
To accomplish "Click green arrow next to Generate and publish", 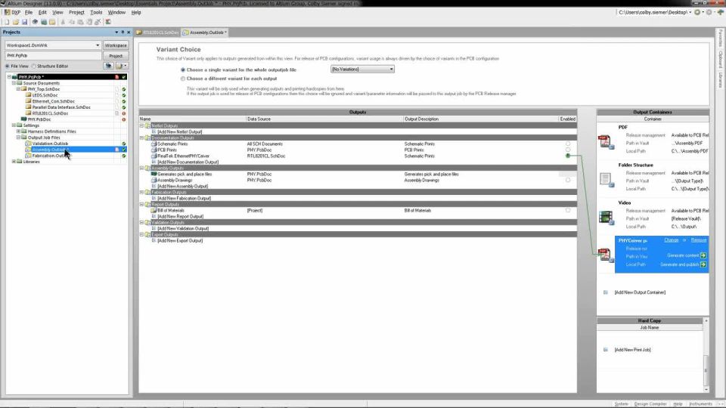I will (703, 264).
